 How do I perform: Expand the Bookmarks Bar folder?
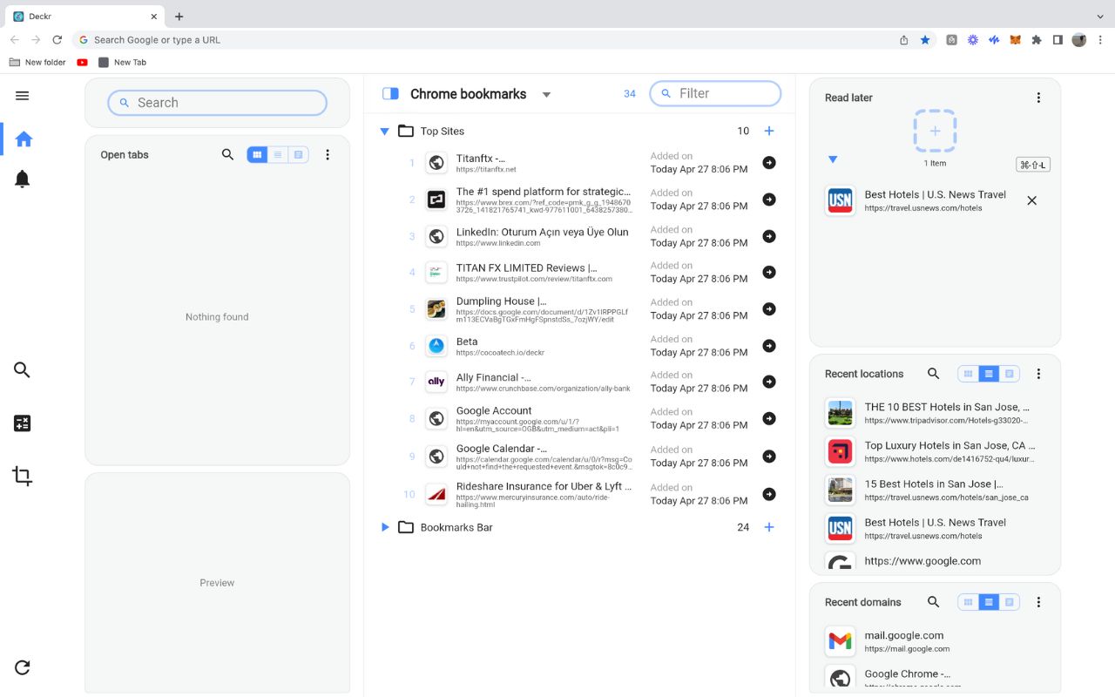click(x=384, y=527)
